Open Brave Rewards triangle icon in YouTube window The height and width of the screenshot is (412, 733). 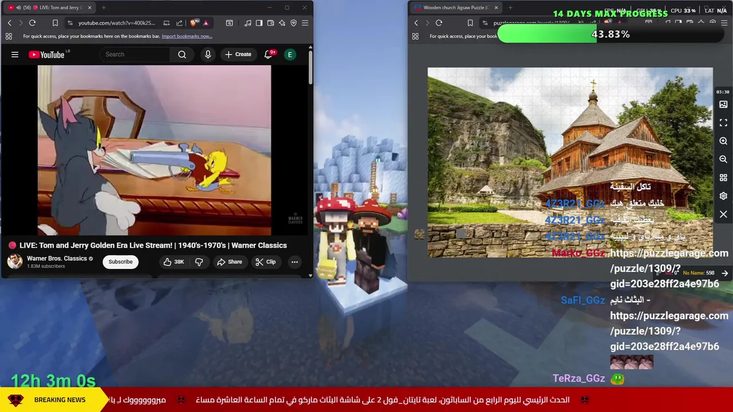tap(206, 23)
